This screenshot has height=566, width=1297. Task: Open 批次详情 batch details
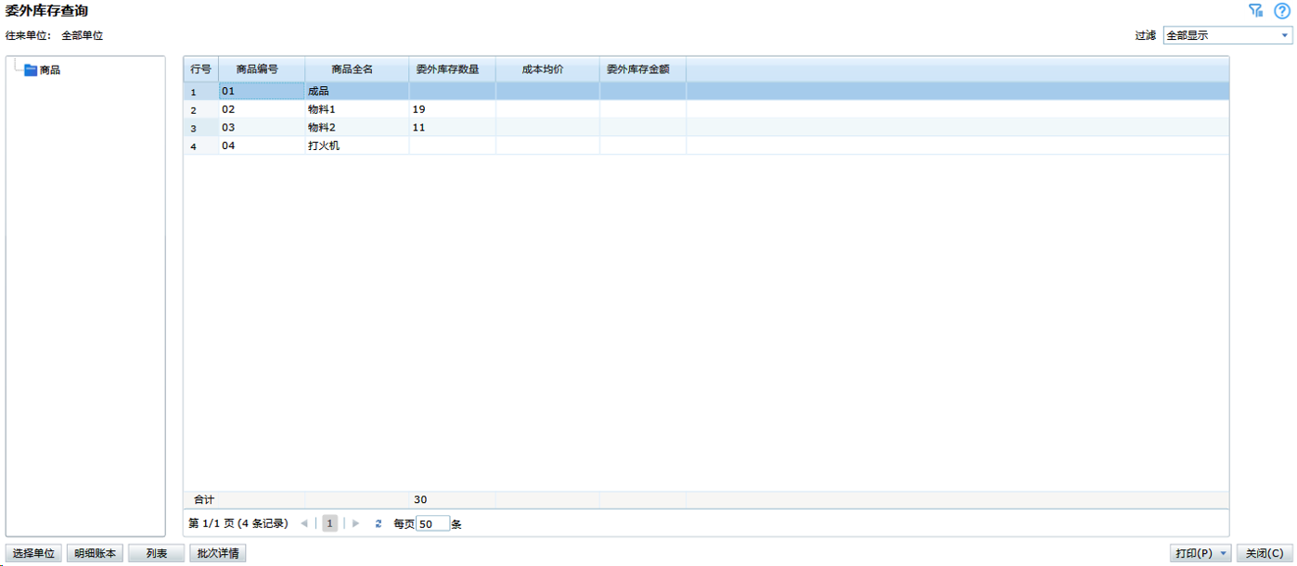(218, 554)
